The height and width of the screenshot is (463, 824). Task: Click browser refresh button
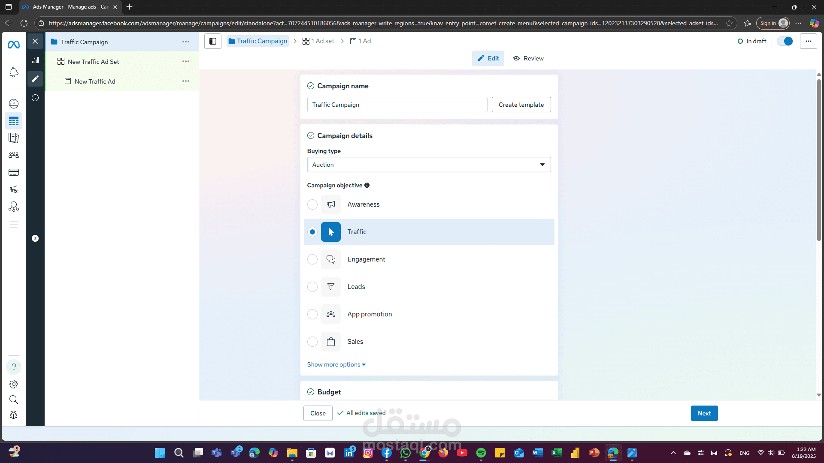pyautogui.click(x=24, y=23)
